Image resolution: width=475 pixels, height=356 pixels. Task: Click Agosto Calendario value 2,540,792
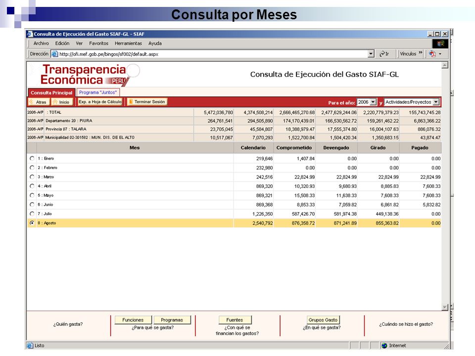(x=262, y=223)
